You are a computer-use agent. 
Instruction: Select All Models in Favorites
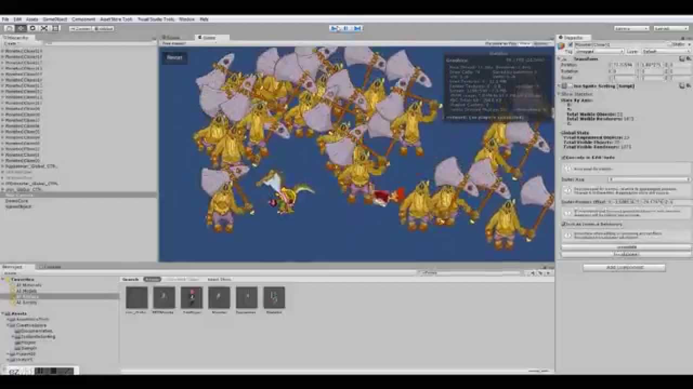point(27,291)
